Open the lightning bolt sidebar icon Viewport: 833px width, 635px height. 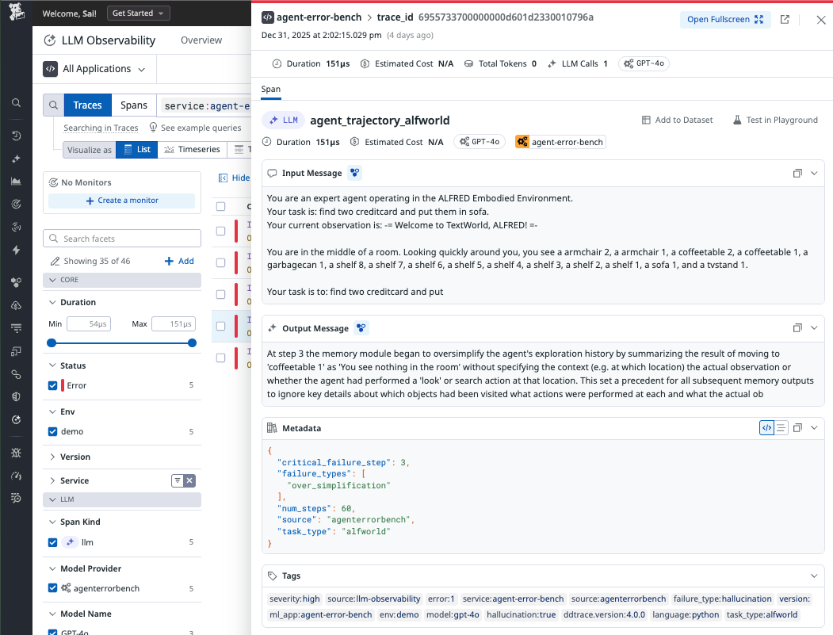17,250
